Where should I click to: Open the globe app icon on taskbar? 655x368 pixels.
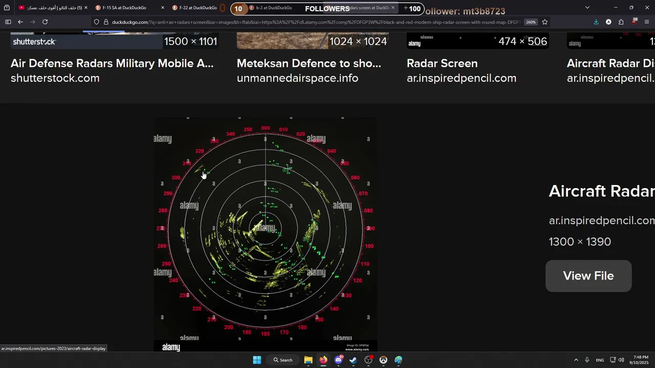click(399, 360)
